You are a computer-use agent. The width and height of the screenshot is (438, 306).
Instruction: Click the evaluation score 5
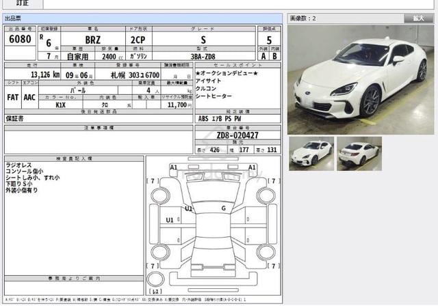click(x=269, y=40)
